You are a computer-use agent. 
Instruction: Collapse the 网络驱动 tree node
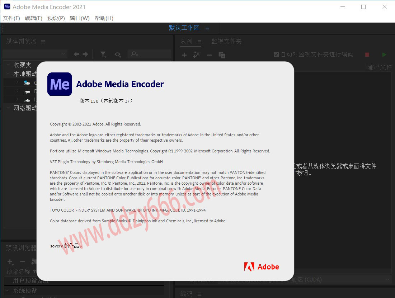[8, 108]
